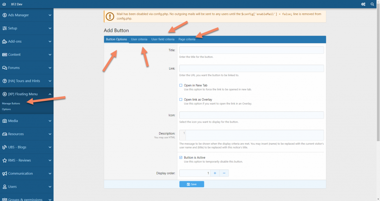Open the search magnifier icon
Viewport: 380px width, 201px height.
[x=372, y=4]
